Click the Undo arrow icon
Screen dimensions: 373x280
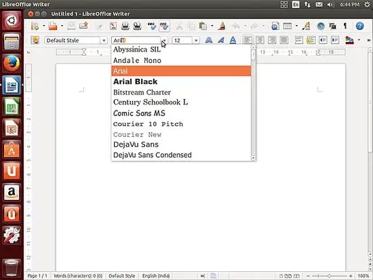point(236,26)
